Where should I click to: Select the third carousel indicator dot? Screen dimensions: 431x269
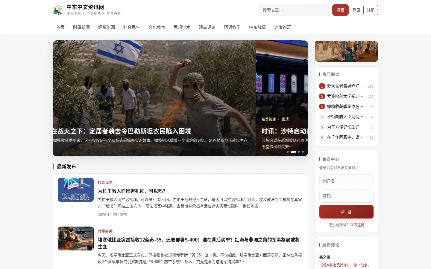(299, 152)
